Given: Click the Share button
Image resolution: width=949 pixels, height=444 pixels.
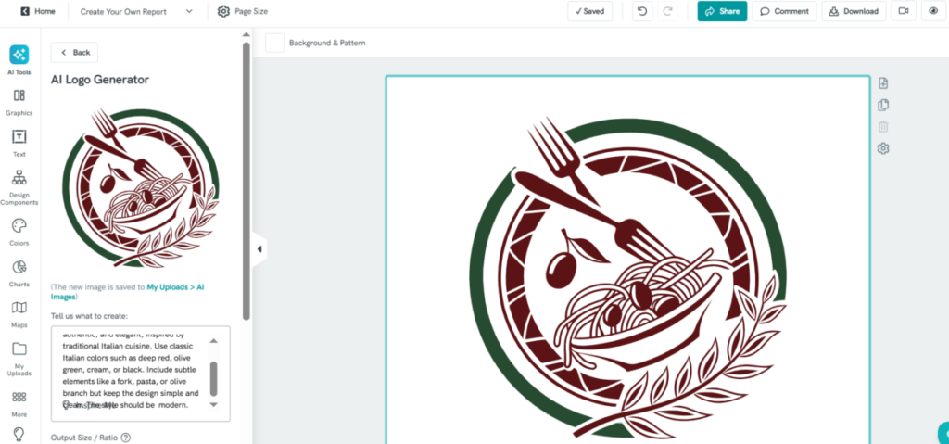Looking at the screenshot, I should point(722,11).
